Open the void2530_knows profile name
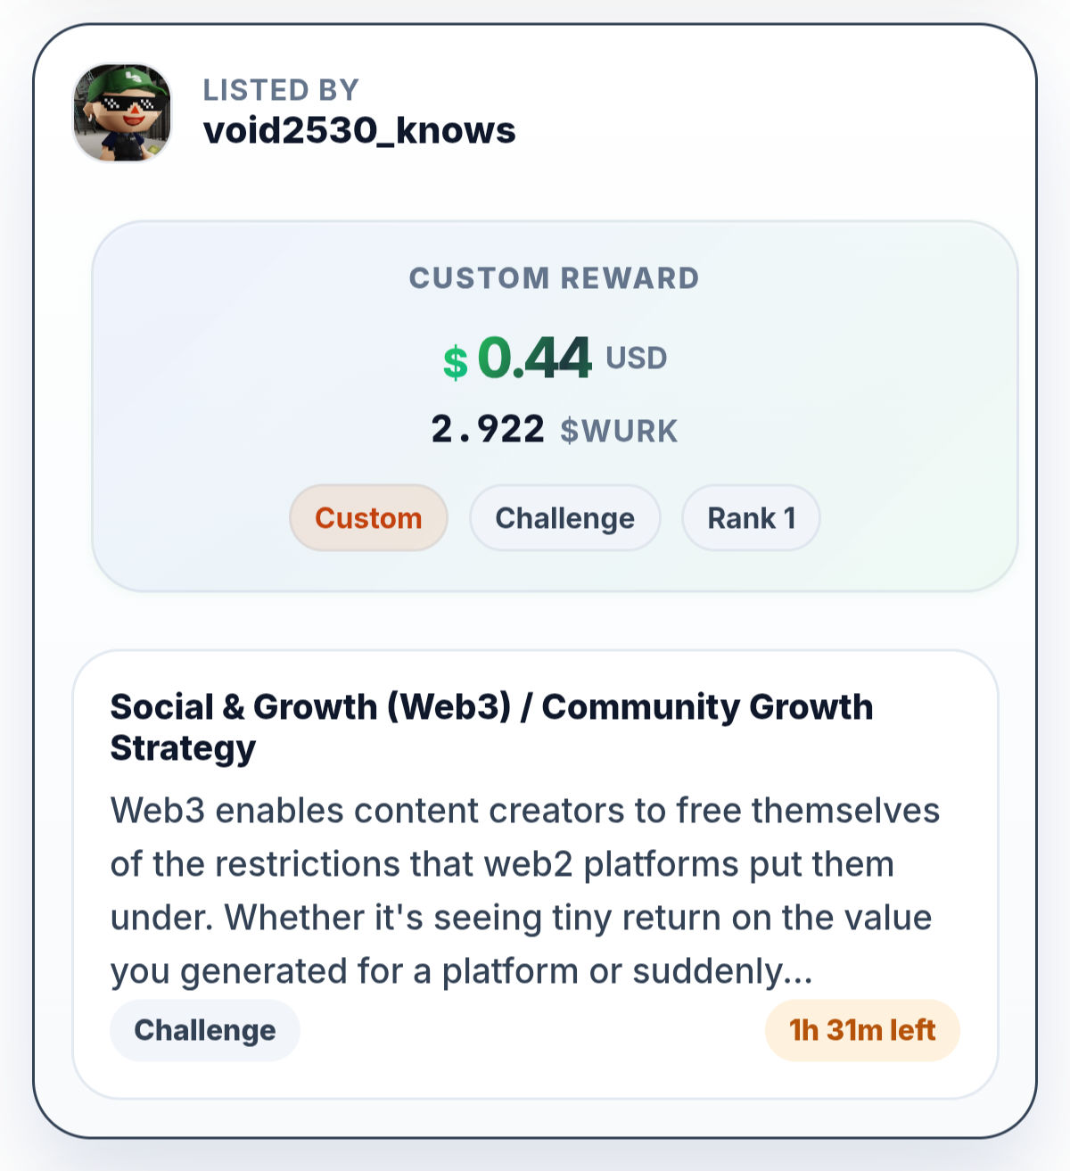 (359, 130)
